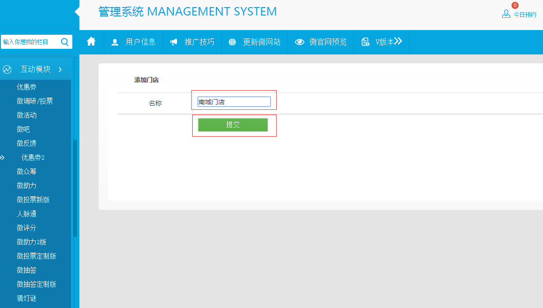Click the megaphone icon for 推广技巧

tap(174, 42)
